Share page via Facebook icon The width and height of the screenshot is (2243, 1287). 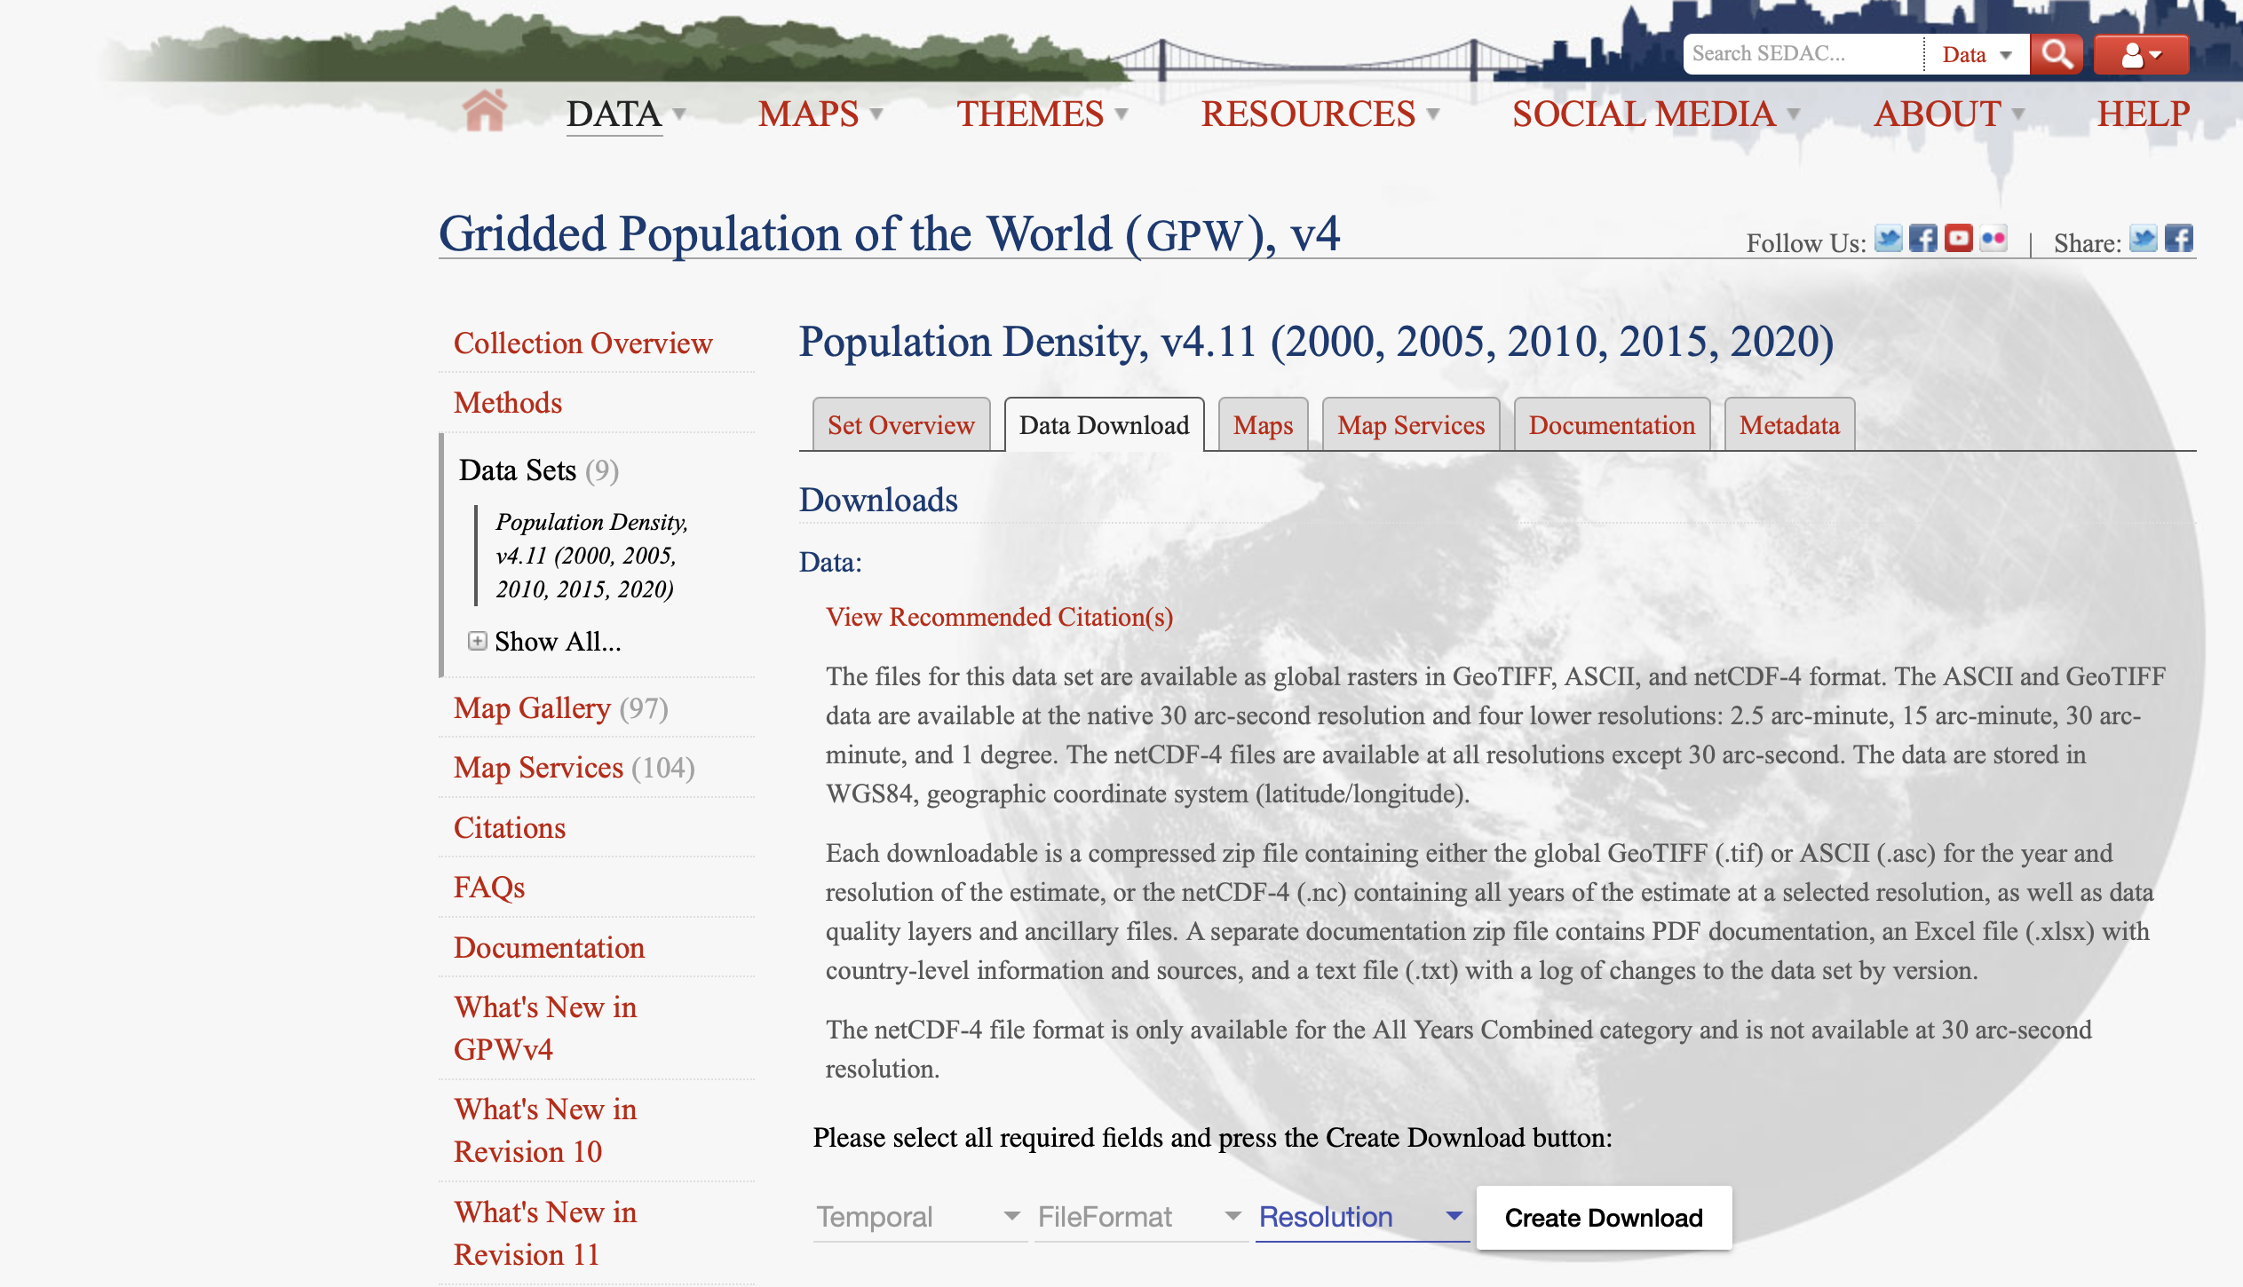tap(2178, 239)
